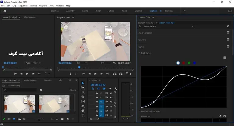Select the Slip tool
Screen dimensions: 234x126
[83, 101]
